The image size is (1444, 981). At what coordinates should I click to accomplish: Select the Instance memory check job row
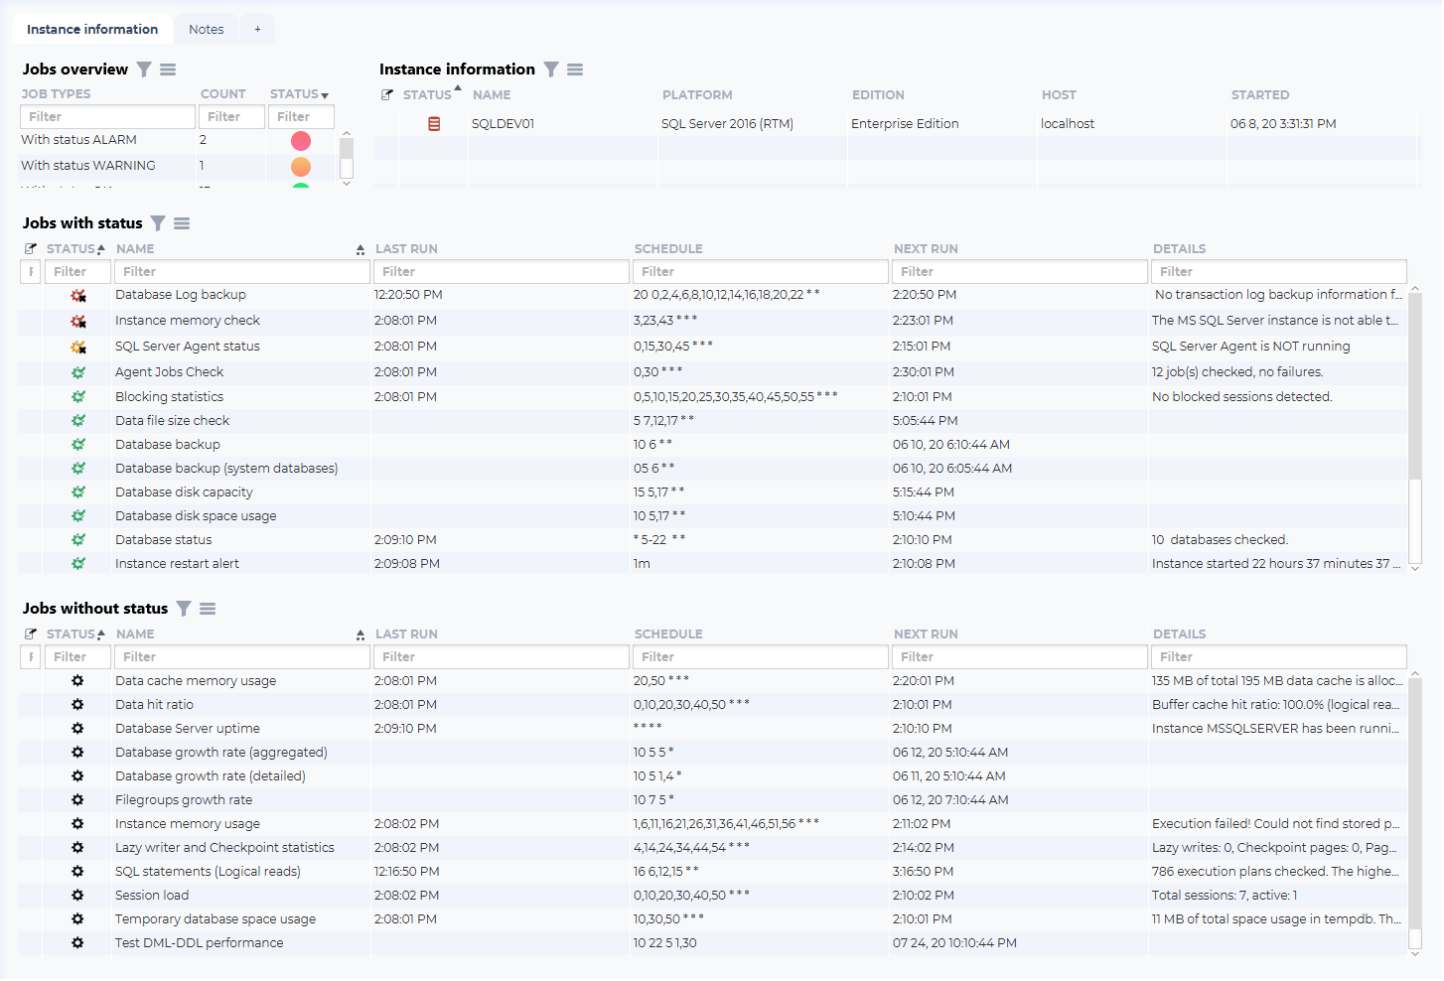[x=188, y=321]
